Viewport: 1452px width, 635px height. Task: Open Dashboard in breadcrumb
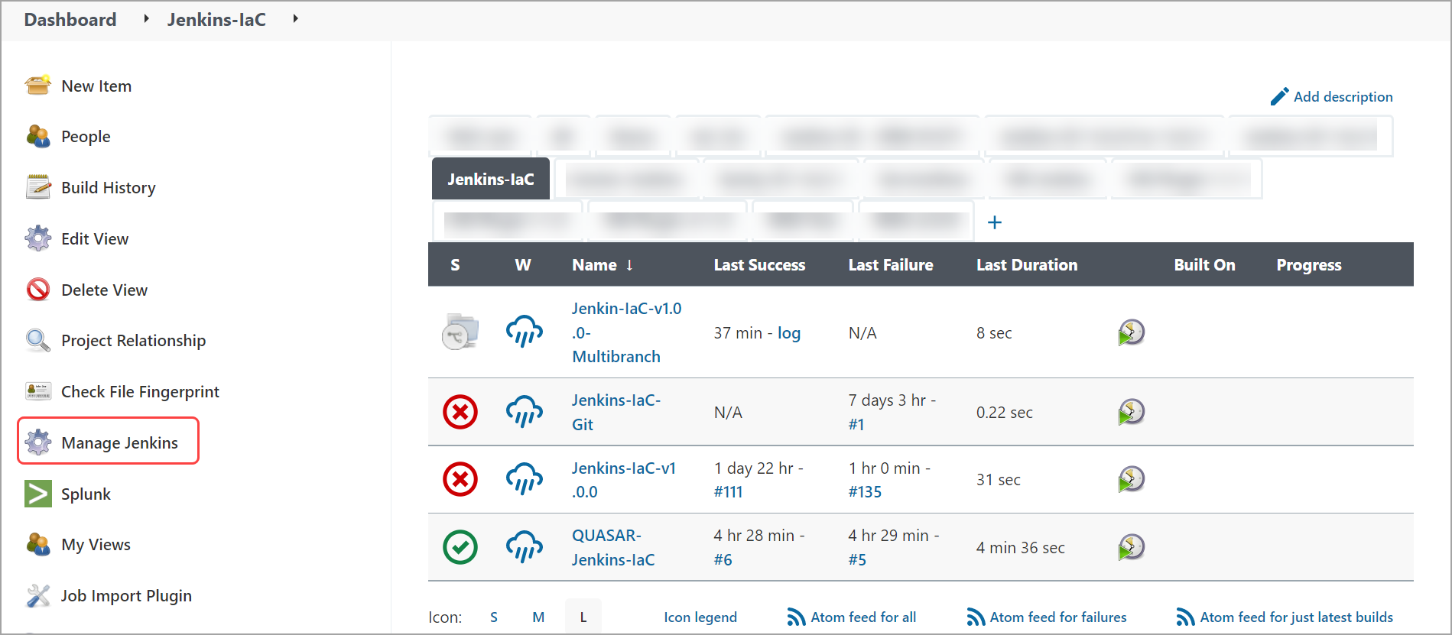(70, 19)
